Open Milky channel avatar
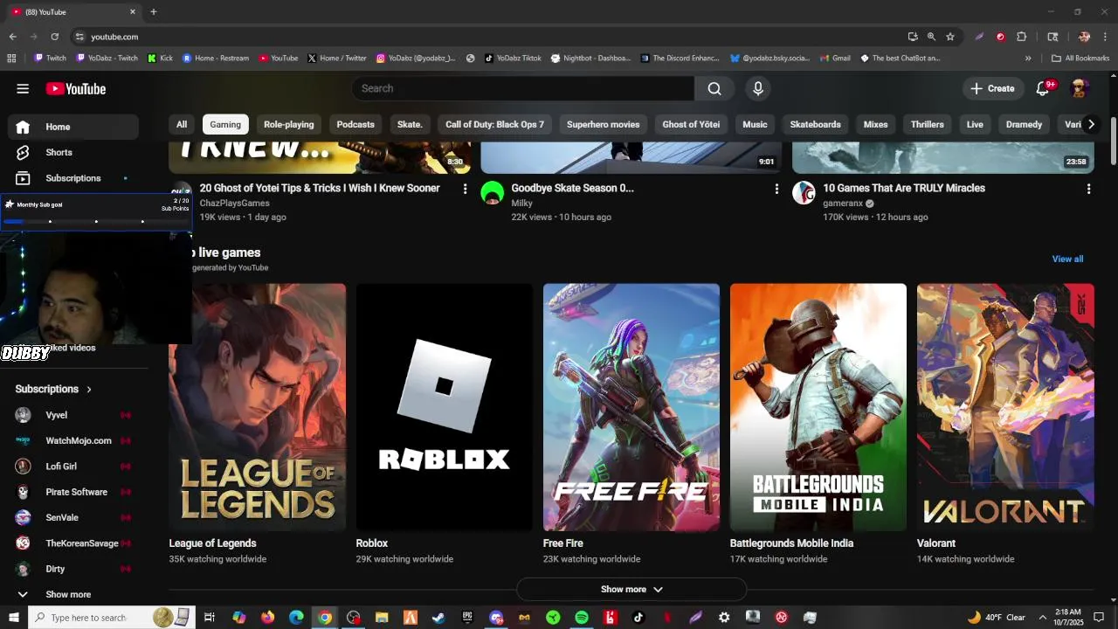 click(x=493, y=193)
